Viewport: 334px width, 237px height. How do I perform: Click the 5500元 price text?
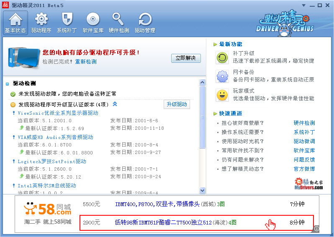(x=91, y=204)
